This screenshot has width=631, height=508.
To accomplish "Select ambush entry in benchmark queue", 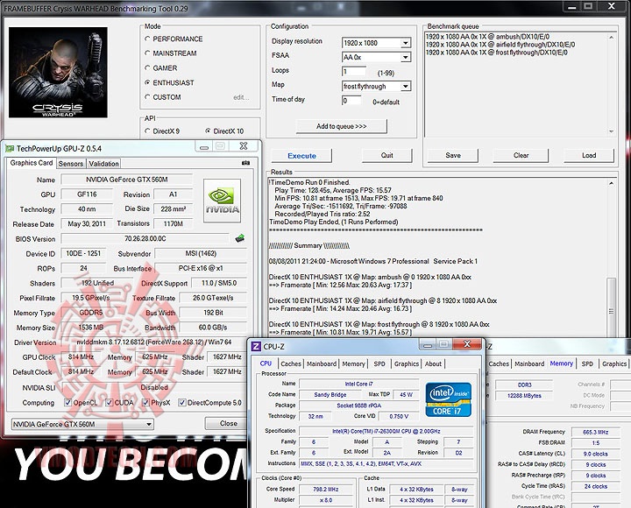I will click(487, 37).
